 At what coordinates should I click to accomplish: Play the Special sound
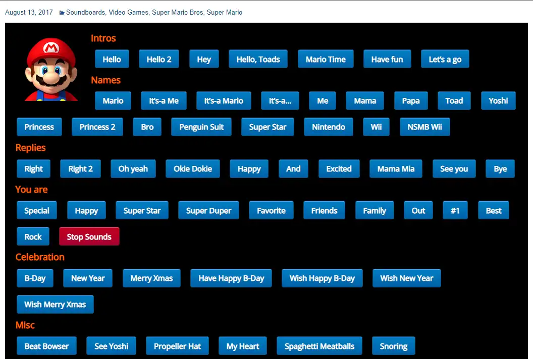37,210
